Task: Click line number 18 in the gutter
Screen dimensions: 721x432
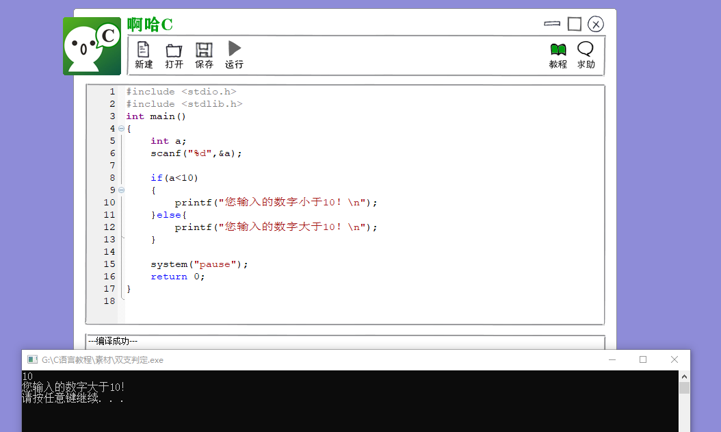Action: pos(109,301)
